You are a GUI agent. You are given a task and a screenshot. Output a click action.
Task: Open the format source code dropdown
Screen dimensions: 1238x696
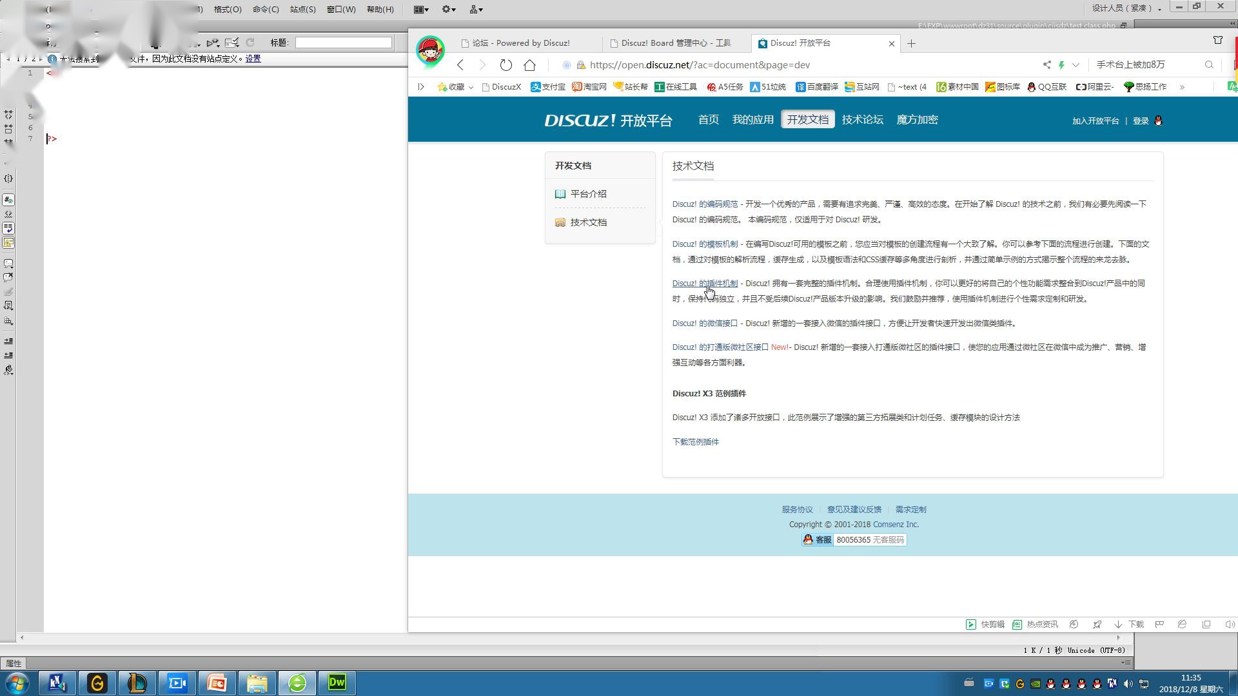pos(8,370)
